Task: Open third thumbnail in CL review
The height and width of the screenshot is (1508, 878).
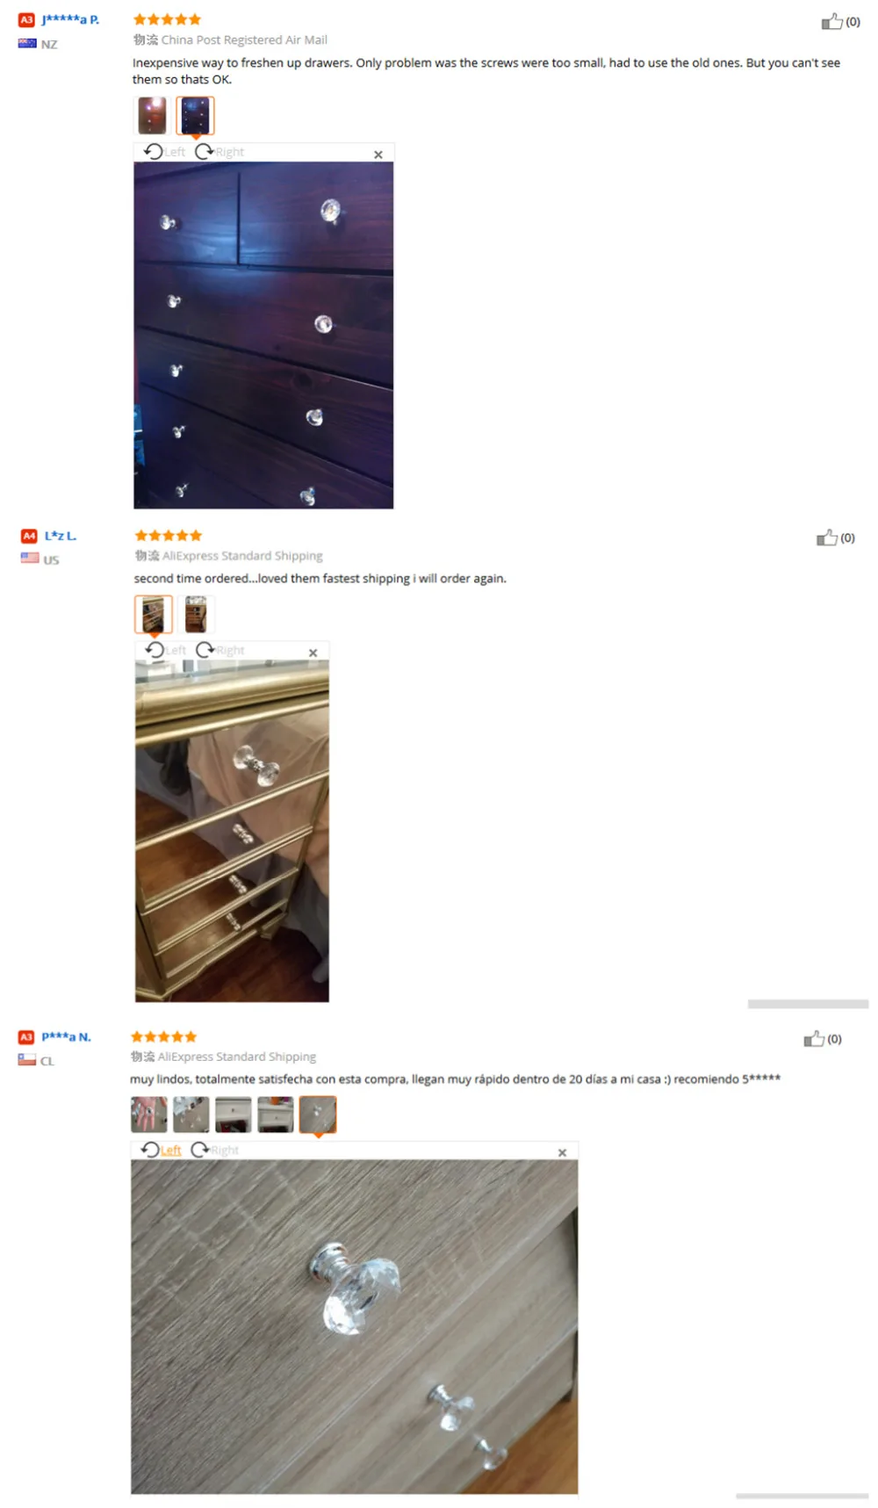Action: (x=234, y=1115)
